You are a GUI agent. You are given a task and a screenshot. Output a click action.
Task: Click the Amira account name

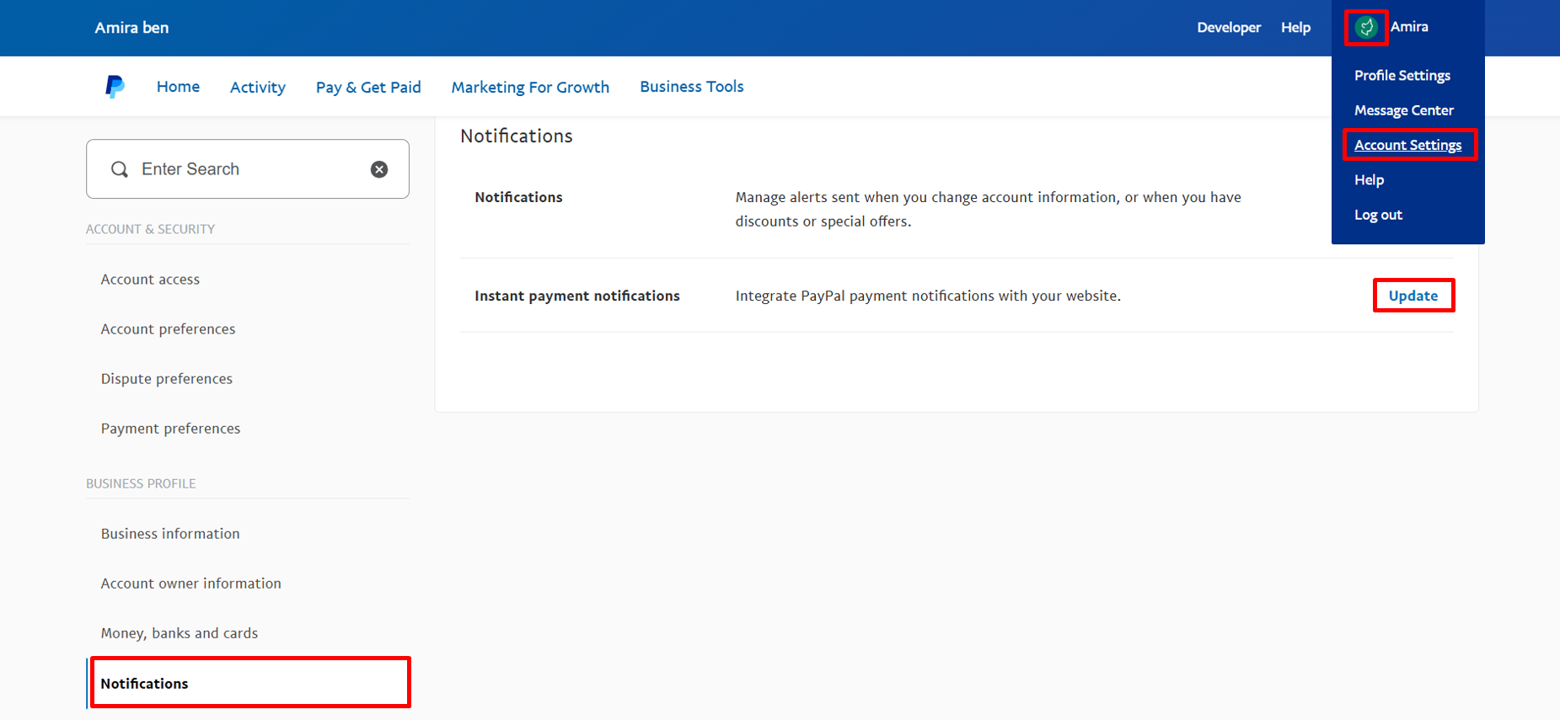click(x=1409, y=27)
